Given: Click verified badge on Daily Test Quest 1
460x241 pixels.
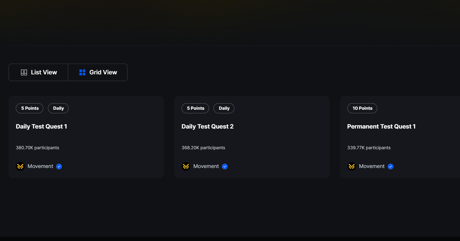Looking at the screenshot, I should (x=59, y=166).
